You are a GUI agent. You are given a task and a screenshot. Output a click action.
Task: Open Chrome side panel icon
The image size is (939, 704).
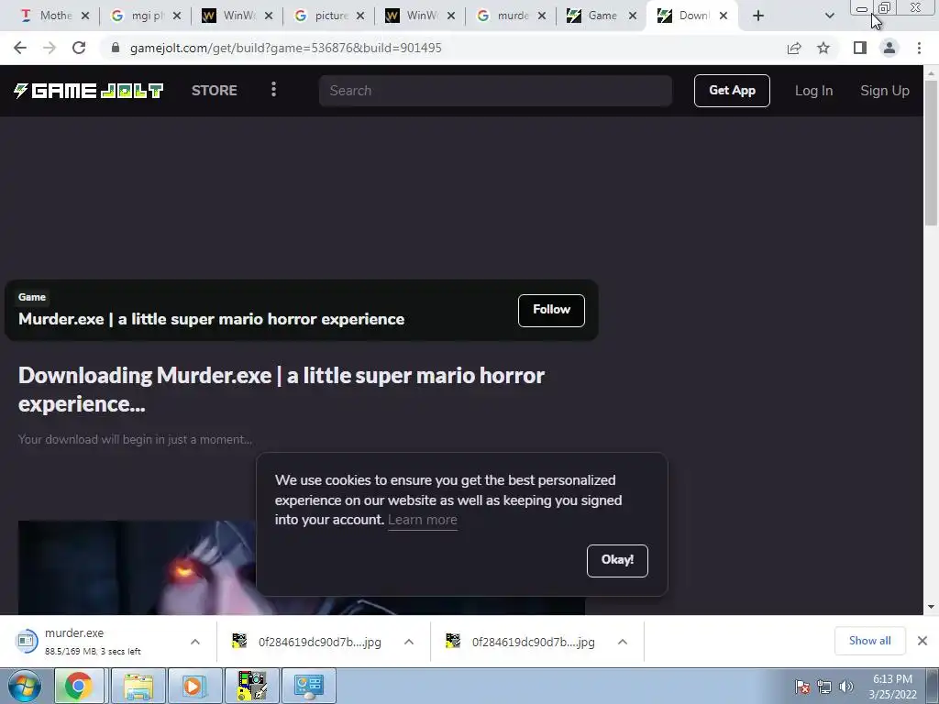pyautogui.click(x=860, y=48)
